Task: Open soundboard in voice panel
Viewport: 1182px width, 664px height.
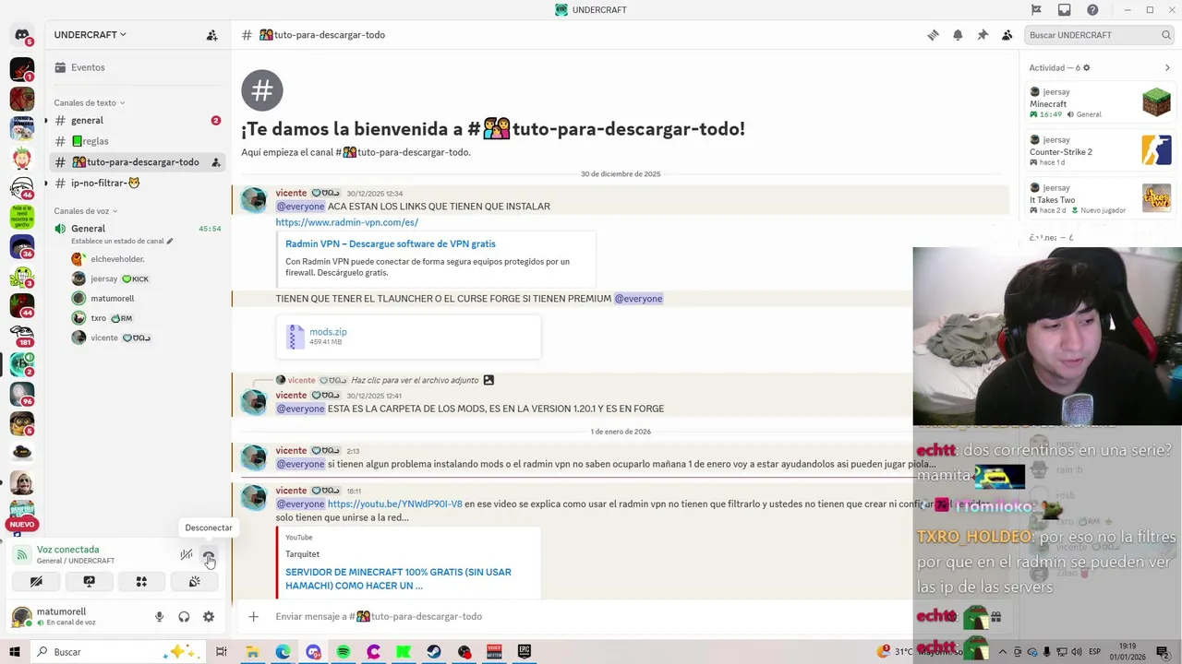Action: pyautogui.click(x=194, y=582)
